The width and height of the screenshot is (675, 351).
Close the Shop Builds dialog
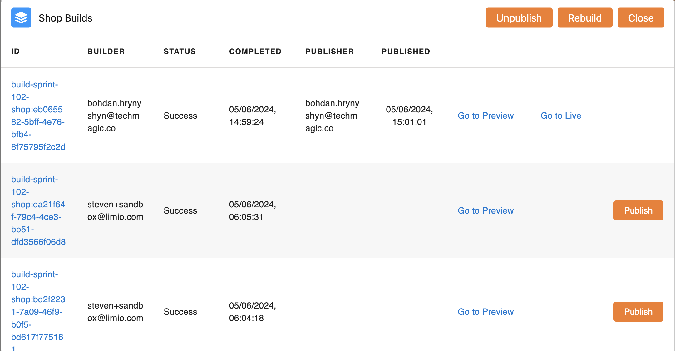point(641,18)
